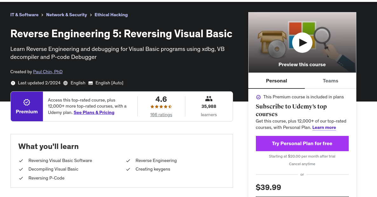Switch to the Teams tab
Image resolution: width=377 pixels, height=197 pixels.
(330, 81)
